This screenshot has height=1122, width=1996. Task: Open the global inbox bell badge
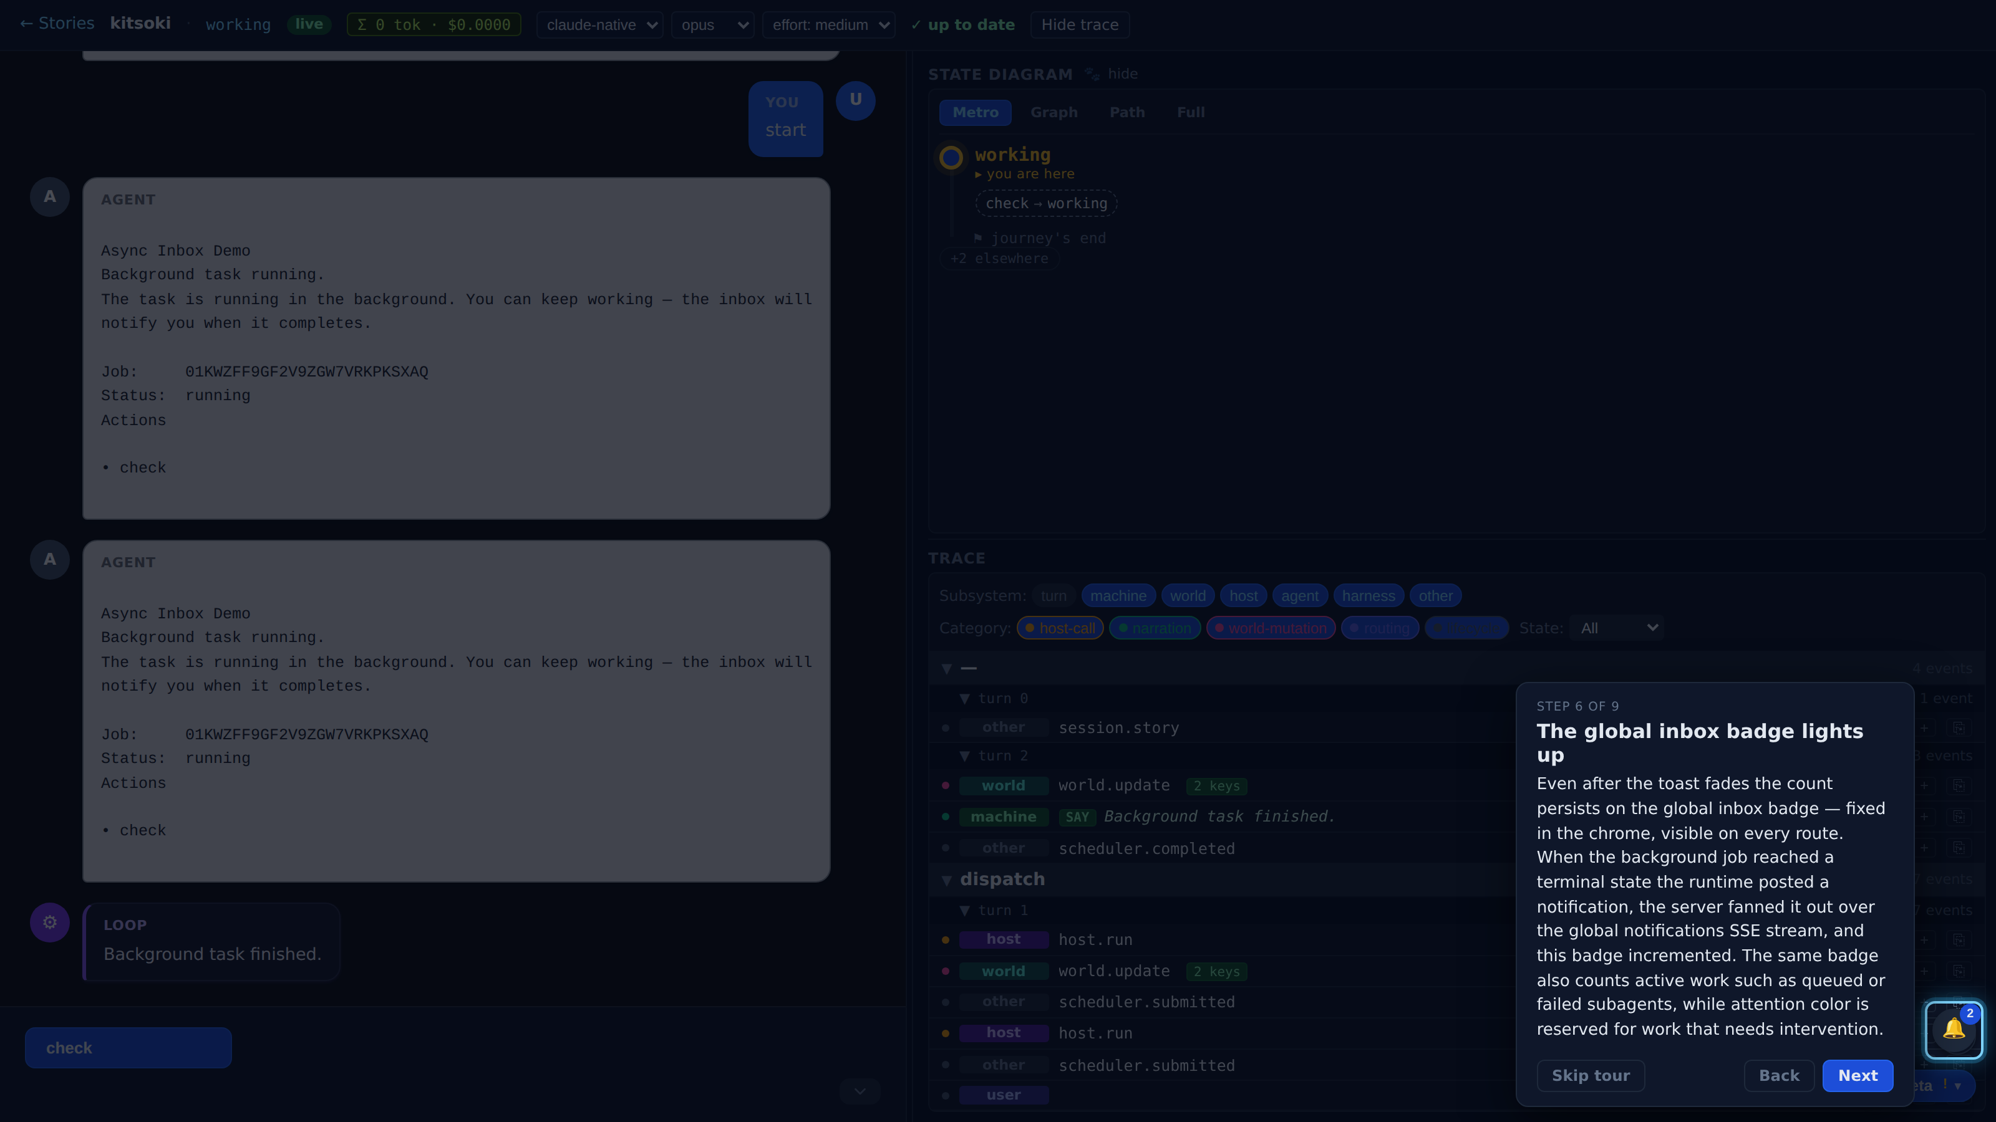click(1954, 1030)
